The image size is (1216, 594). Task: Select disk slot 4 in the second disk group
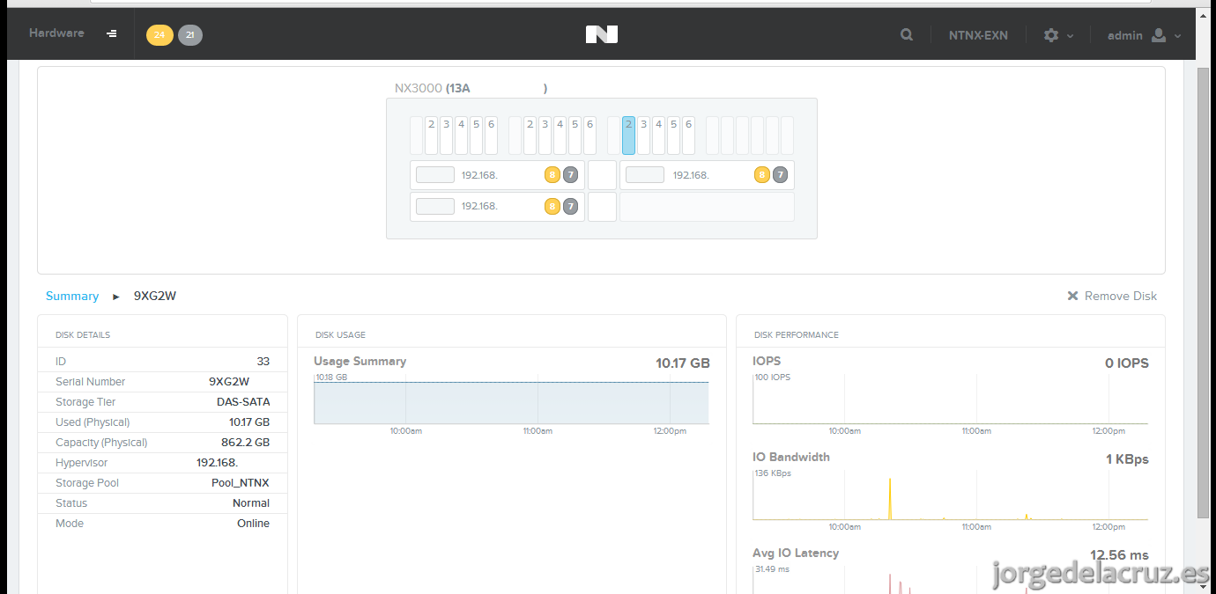tap(560, 136)
